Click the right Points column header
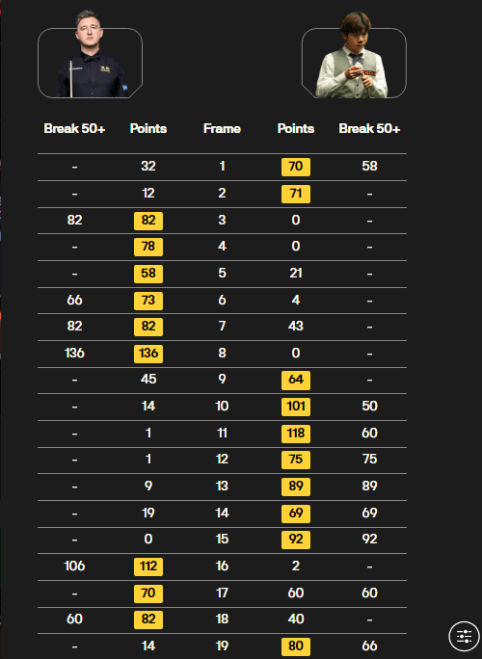The width and height of the screenshot is (482, 659). 296,128
